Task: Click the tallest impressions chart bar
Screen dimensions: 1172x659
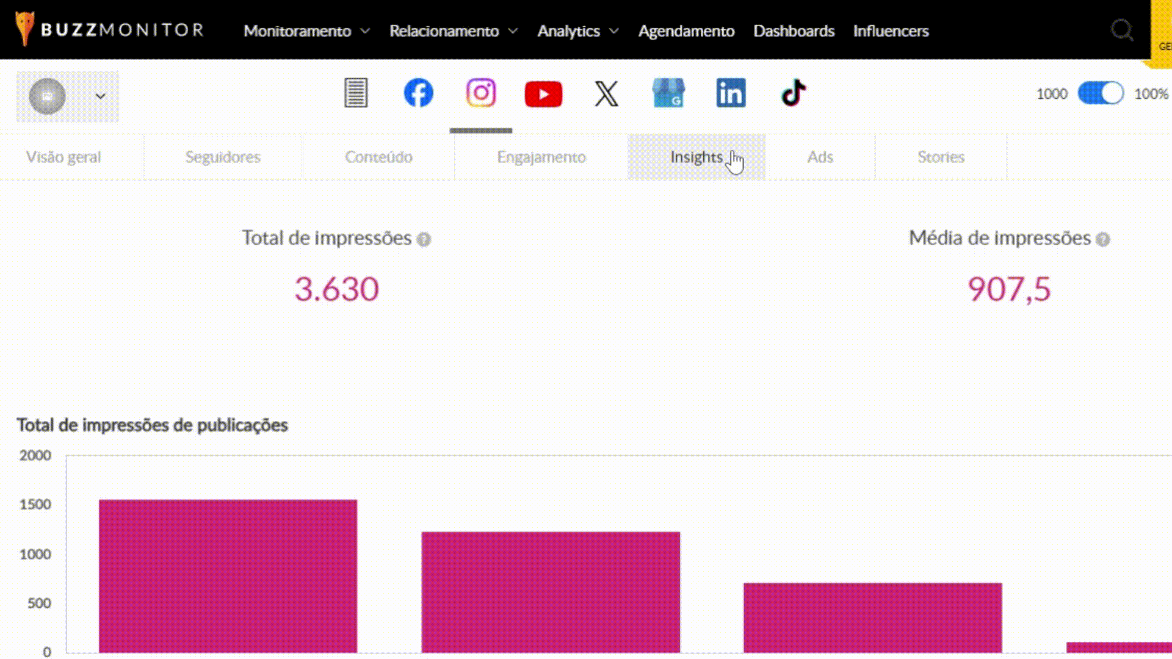Action: [228, 575]
